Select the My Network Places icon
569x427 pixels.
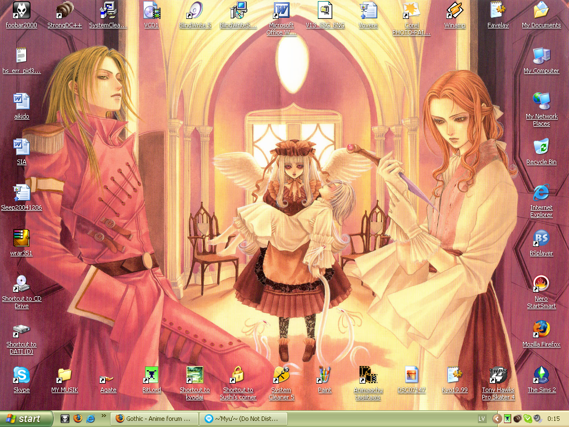541,110
